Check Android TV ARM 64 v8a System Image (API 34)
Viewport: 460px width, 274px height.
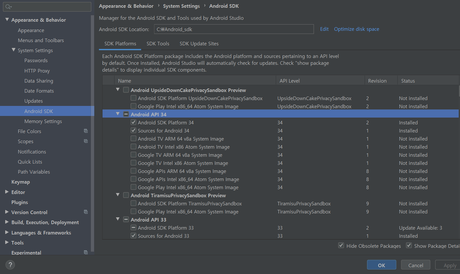pos(133,138)
